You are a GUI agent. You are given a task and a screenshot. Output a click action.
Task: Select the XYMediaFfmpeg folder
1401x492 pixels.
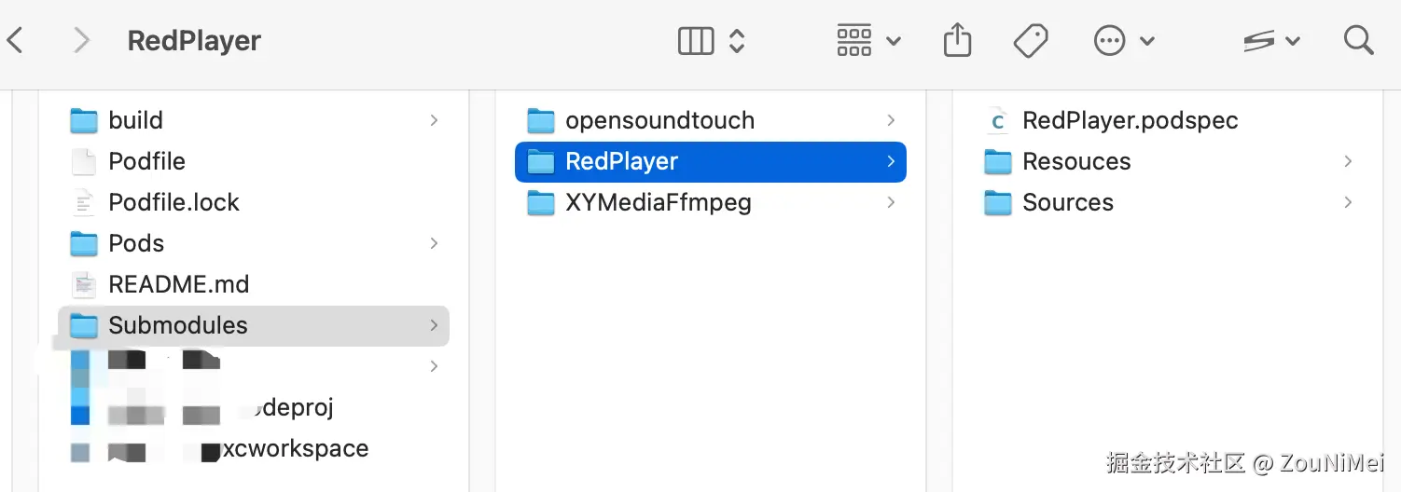click(711, 202)
